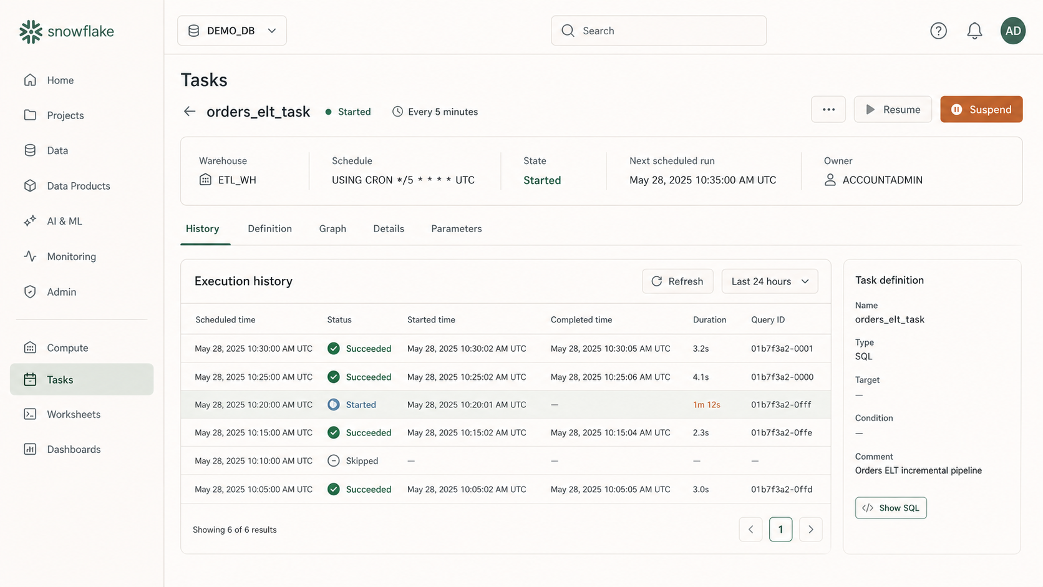
Task: Sort by Started time column header
Action: pyautogui.click(x=431, y=320)
